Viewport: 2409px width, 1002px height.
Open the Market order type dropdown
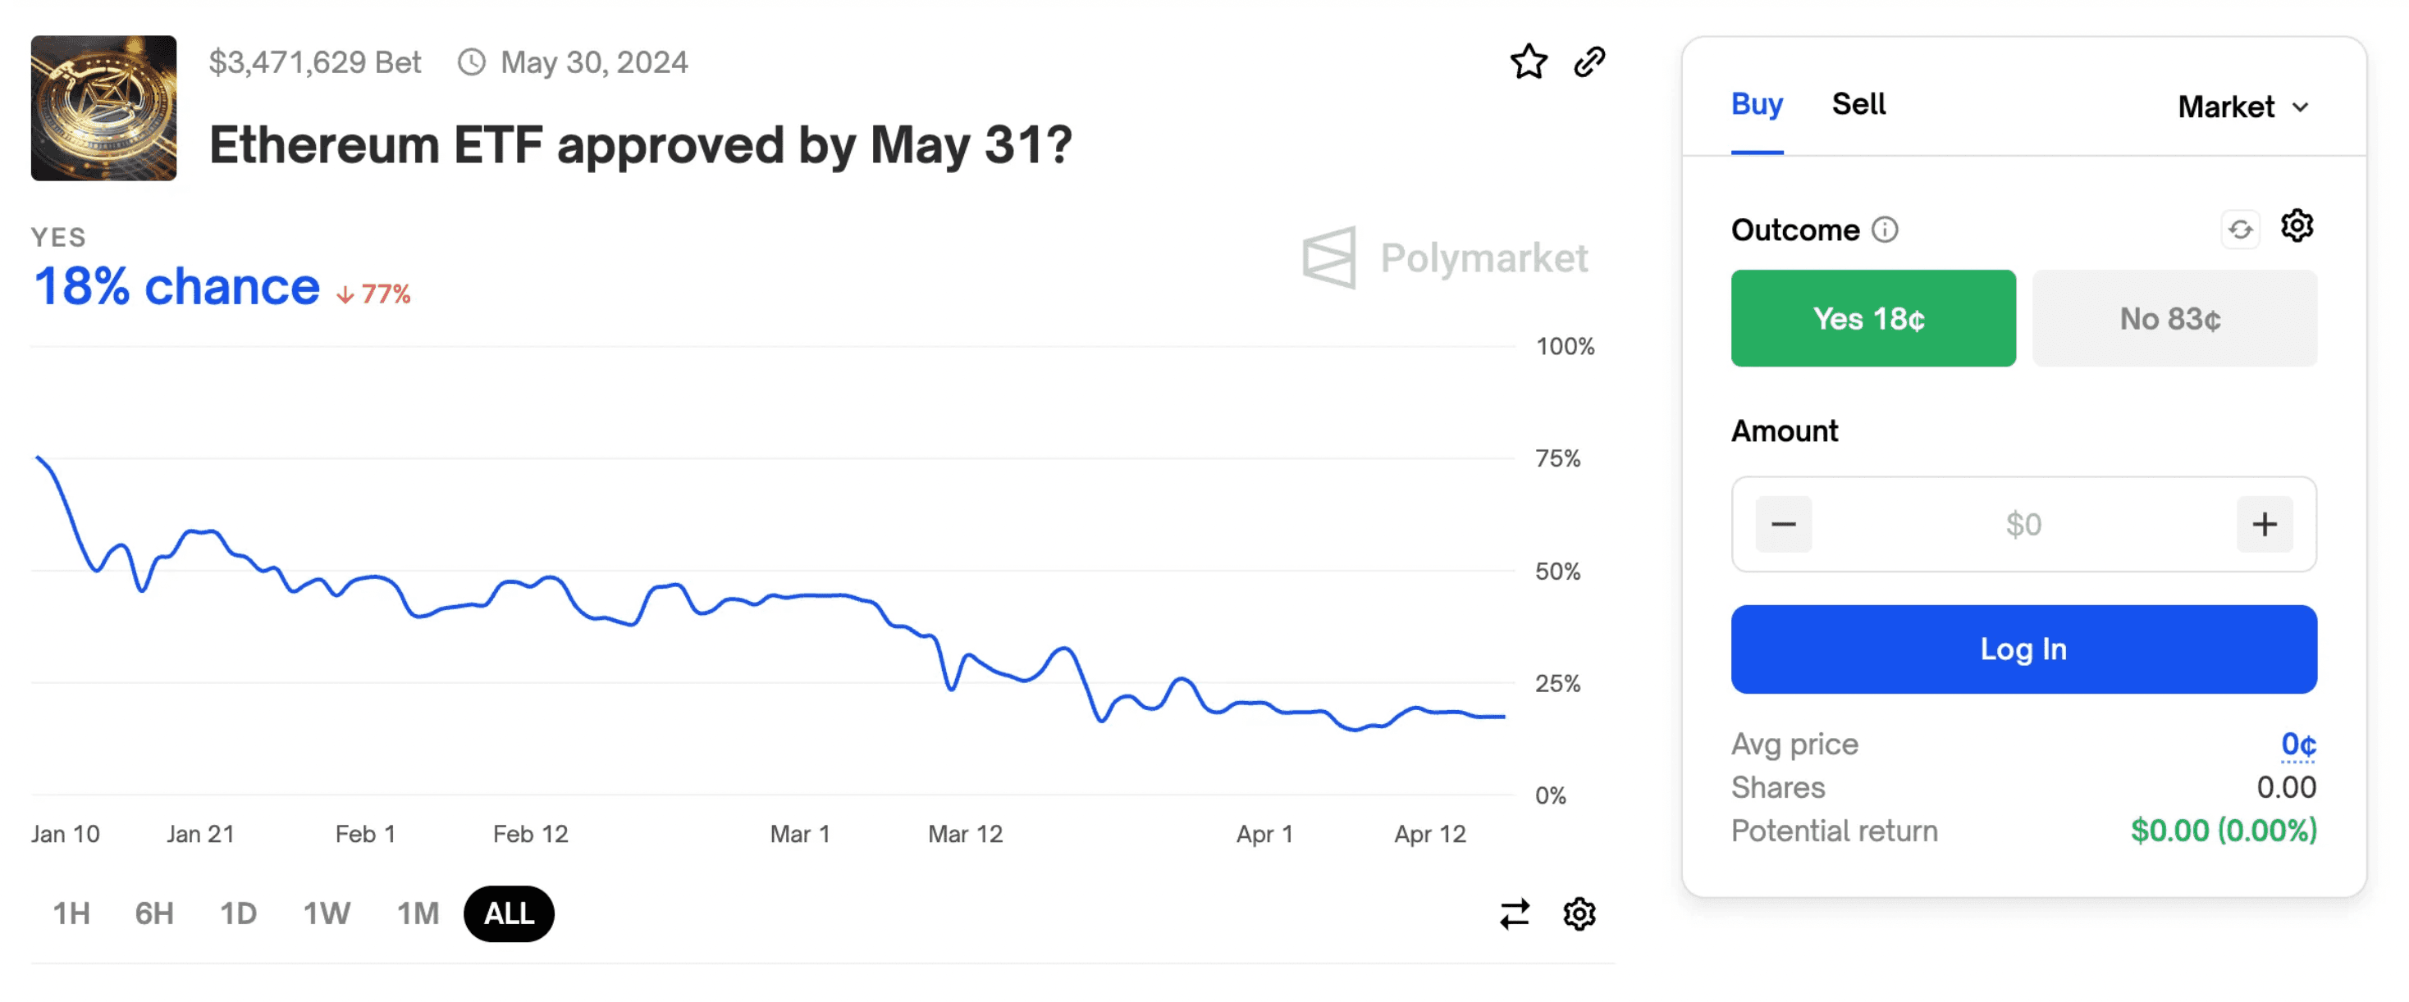point(2242,107)
